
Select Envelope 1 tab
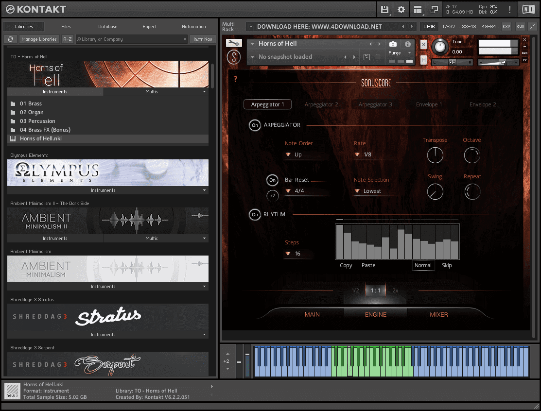click(429, 104)
